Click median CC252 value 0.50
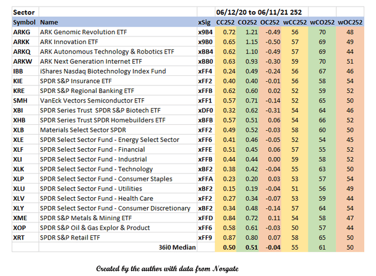The image size is (376, 276). click(x=226, y=247)
